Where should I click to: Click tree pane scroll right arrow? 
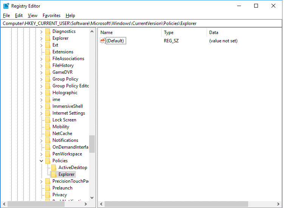pyautogui.click(x=86, y=204)
